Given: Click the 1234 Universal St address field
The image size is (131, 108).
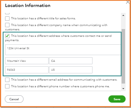Looking at the screenshot, I should pyautogui.click(x=63, y=50).
